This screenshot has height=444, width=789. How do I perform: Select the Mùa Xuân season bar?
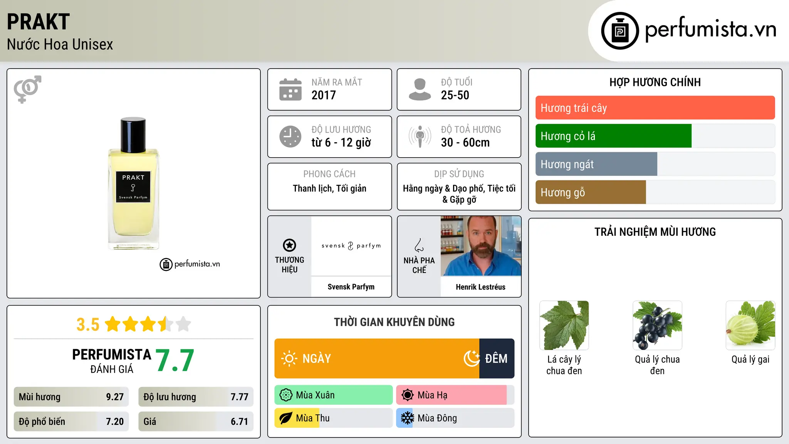point(334,395)
